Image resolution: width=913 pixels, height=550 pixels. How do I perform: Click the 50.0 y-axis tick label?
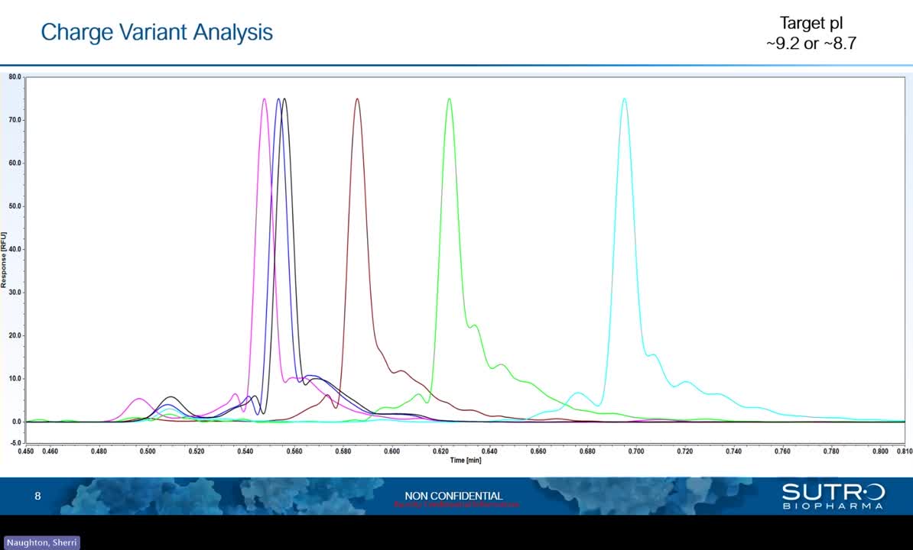coord(15,206)
